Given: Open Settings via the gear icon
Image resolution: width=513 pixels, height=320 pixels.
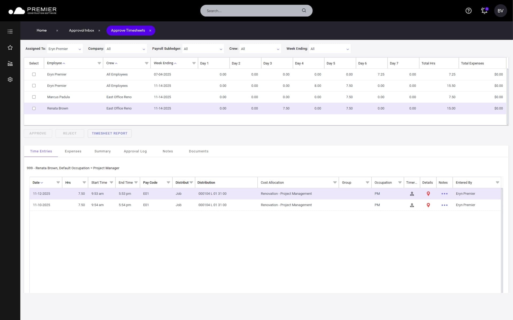Looking at the screenshot, I should click(10, 79).
